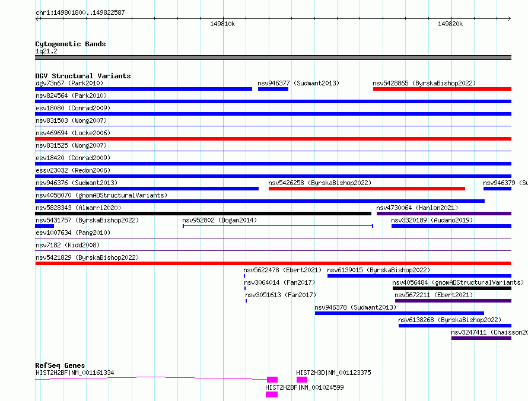This screenshot has height=401, width=528.
Task: Click the nsv824564 (Park2010) label
Action: (x=71, y=96)
